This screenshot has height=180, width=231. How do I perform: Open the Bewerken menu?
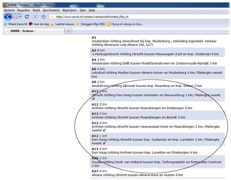pos(23,10)
